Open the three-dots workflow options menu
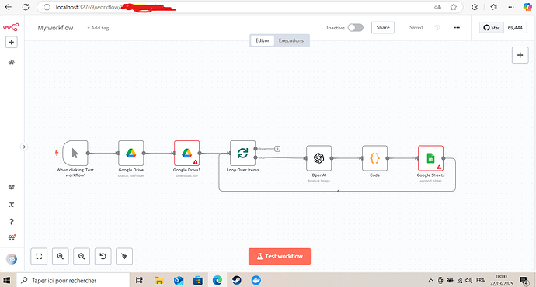This screenshot has height=287, width=536. coord(457,28)
